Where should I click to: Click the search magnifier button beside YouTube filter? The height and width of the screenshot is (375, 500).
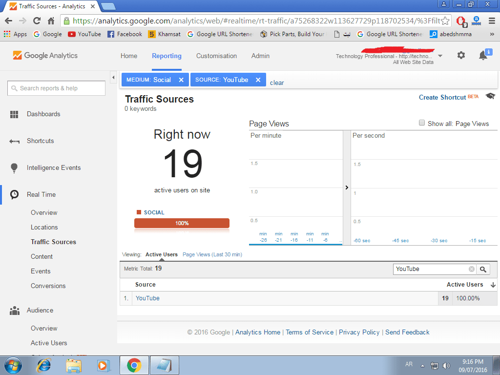coord(483,269)
